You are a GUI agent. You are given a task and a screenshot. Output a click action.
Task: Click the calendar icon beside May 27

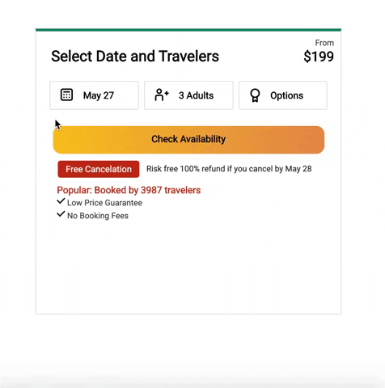coord(66,95)
